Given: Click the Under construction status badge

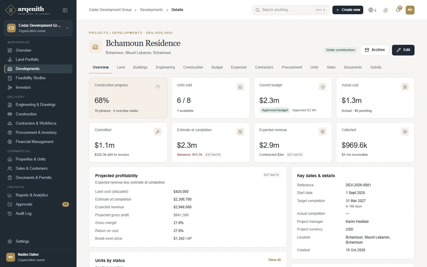Looking at the screenshot, I should pos(340,50).
